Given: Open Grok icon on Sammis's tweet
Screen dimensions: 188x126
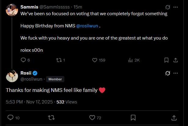Looking at the screenshot, I should point(167,7).
